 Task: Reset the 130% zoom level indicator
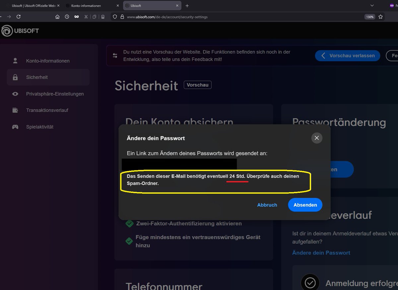tap(370, 17)
